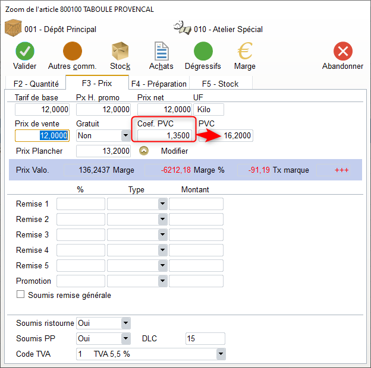
Task: Open the Soumis ristourne dropdown
Action: tap(125, 323)
